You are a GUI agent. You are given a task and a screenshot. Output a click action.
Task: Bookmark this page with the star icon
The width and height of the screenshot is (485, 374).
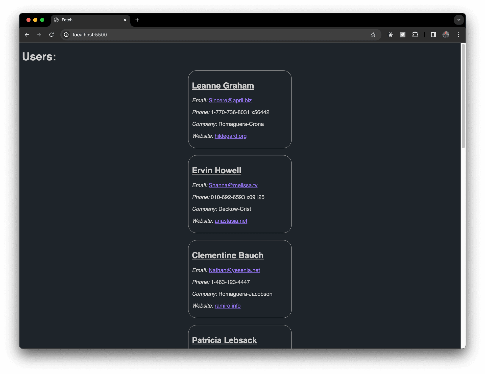(373, 35)
